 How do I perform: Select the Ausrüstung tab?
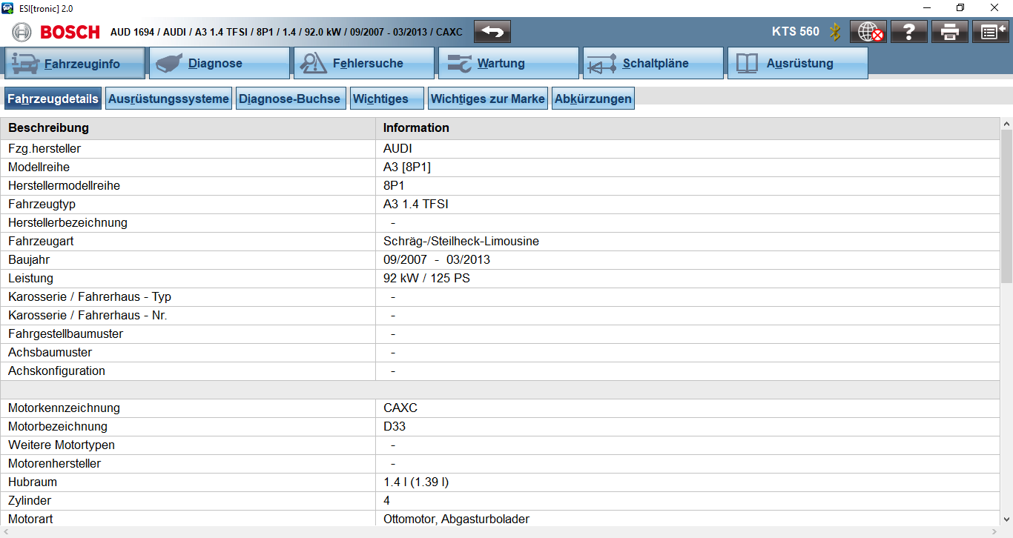(x=797, y=64)
